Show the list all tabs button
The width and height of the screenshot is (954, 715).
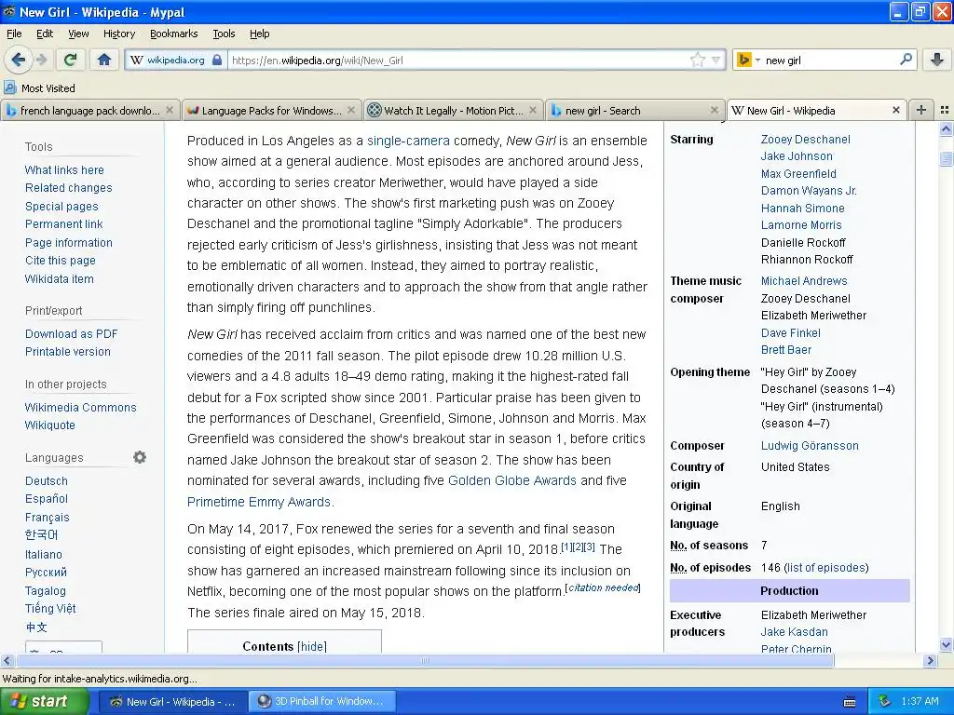point(945,110)
